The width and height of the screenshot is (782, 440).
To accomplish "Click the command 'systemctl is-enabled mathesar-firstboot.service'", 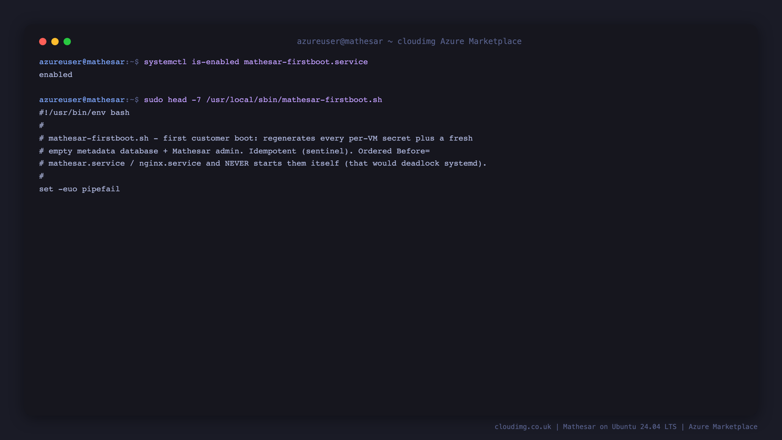I will click(256, 62).
